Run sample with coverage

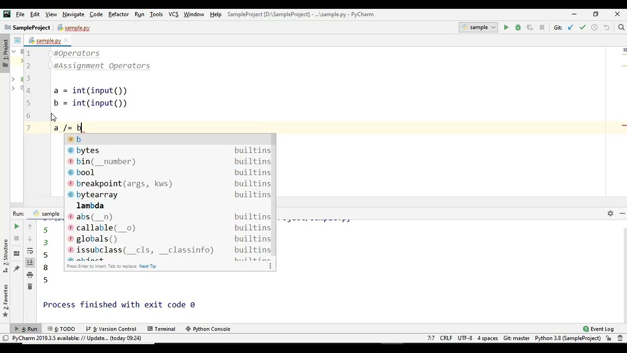(530, 27)
